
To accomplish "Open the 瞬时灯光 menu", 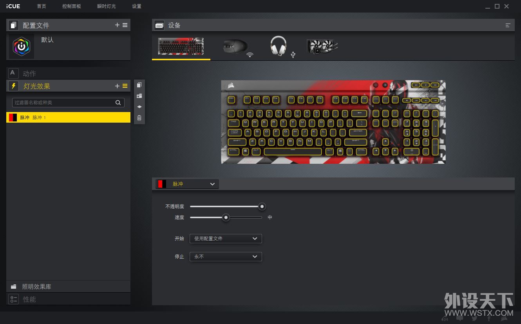I will pyautogui.click(x=107, y=6).
